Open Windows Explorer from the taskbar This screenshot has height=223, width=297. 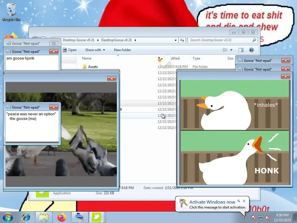pos(44,217)
